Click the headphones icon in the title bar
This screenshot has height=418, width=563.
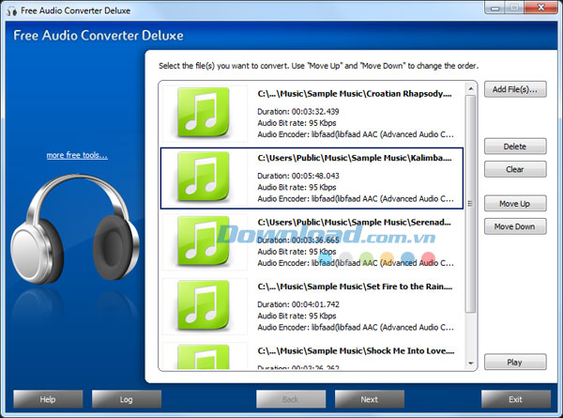coord(12,10)
